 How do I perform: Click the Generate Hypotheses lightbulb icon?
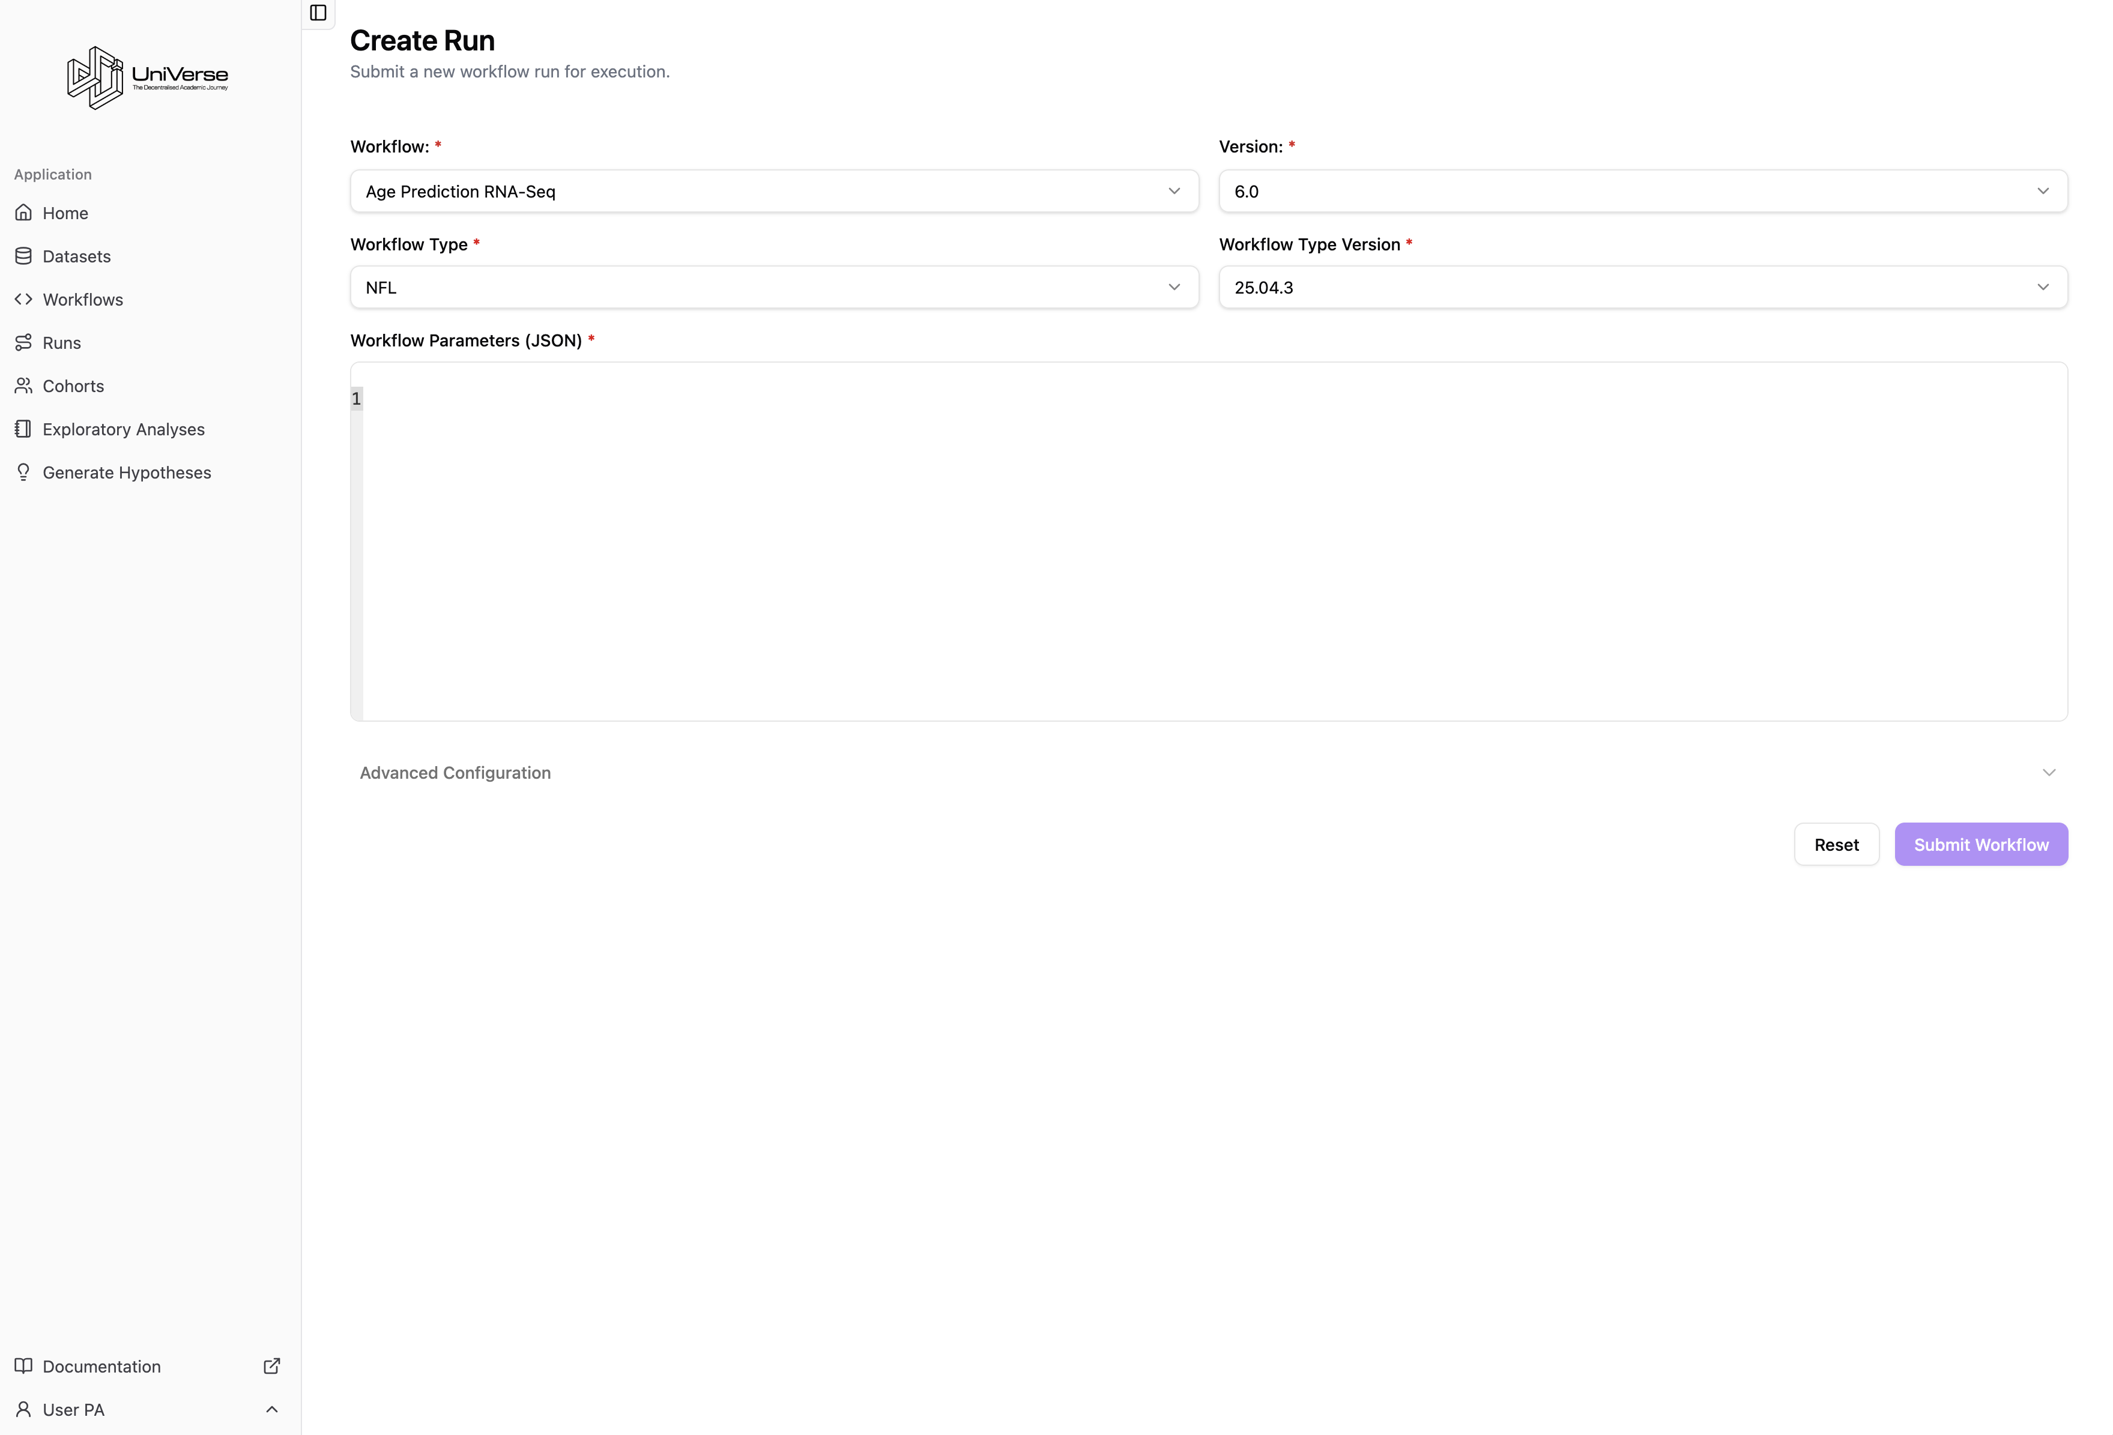point(23,472)
